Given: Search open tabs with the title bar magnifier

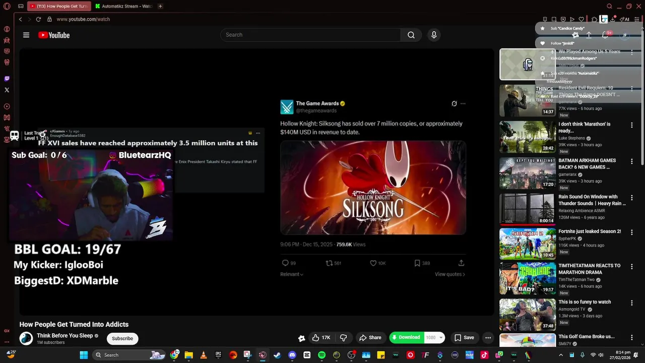Looking at the screenshot, I should point(609,6).
